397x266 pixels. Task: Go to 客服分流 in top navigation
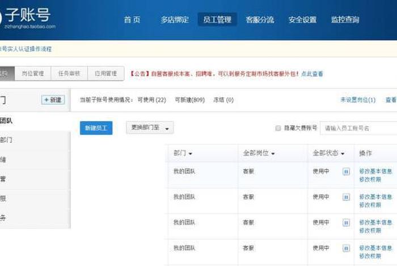click(260, 19)
